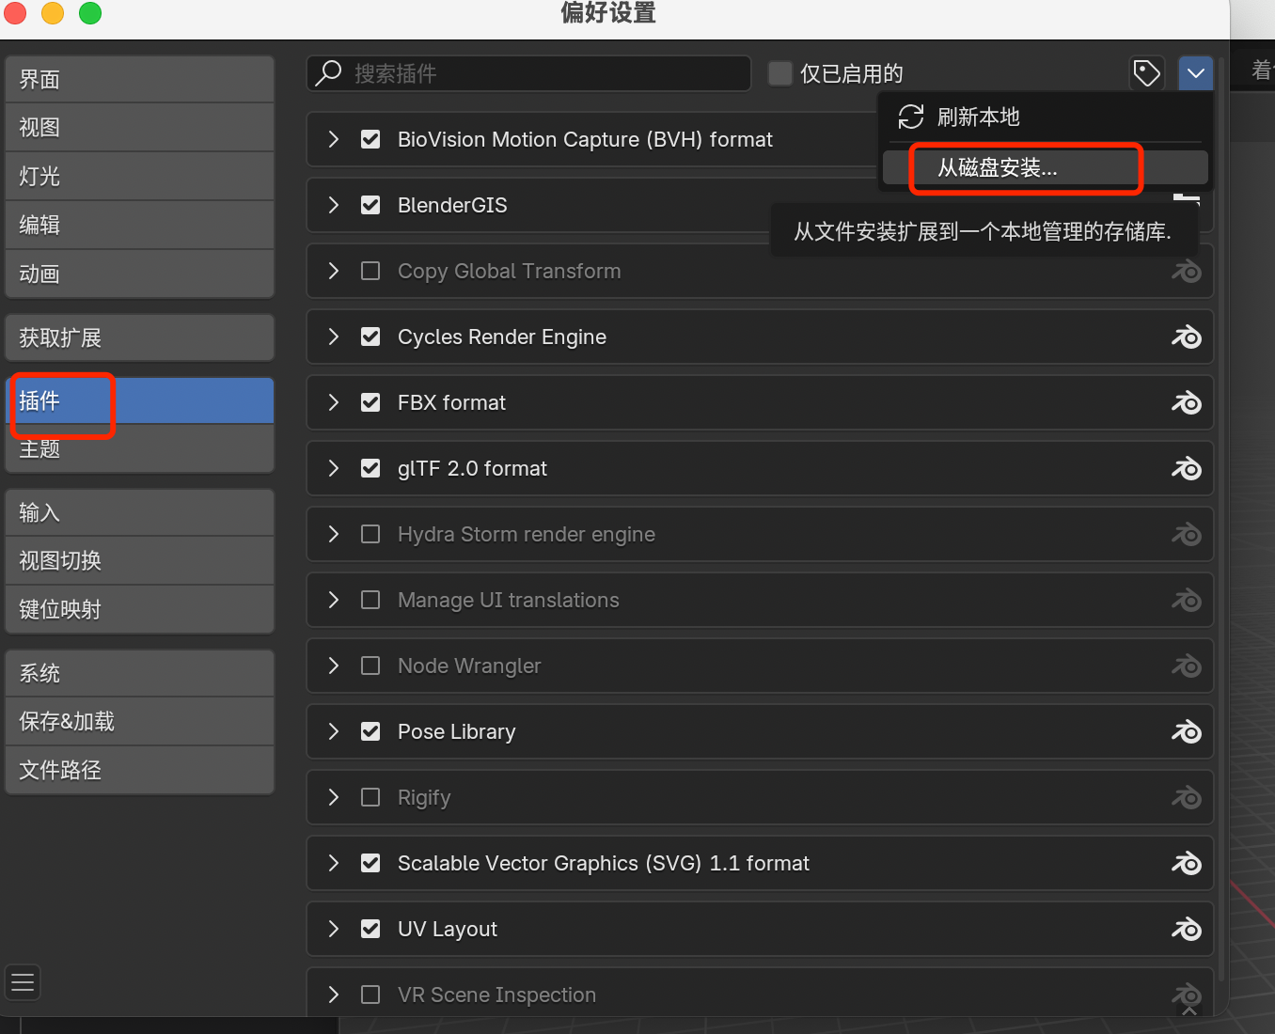This screenshot has width=1275, height=1034.
Task: Click Blender icon on Copy Global Transform row
Action: click(x=1187, y=272)
